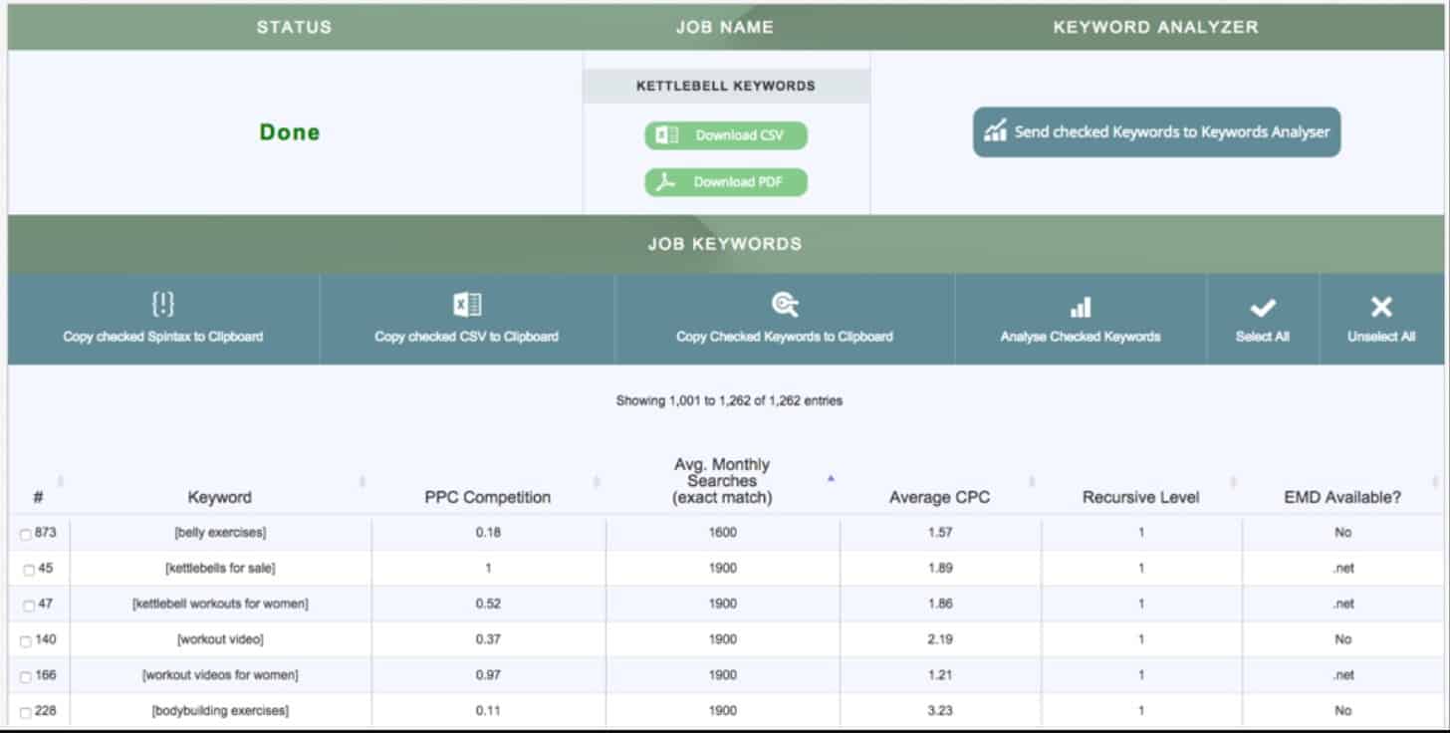Click the Select All label

pyautogui.click(x=1262, y=337)
